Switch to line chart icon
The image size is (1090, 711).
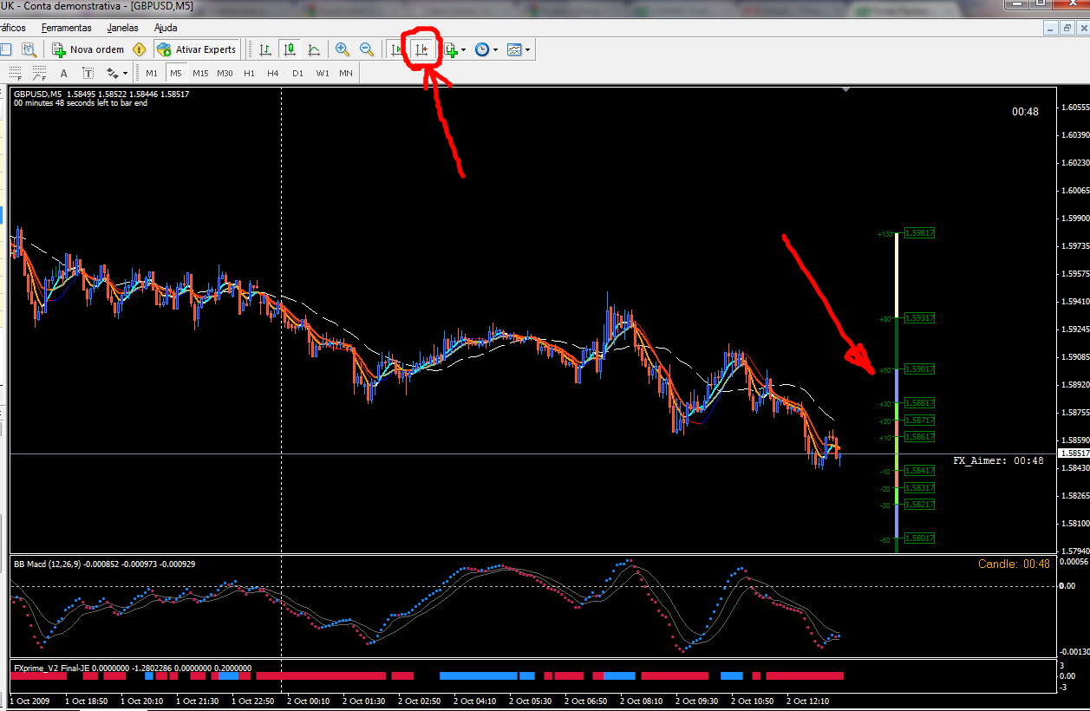[x=314, y=49]
